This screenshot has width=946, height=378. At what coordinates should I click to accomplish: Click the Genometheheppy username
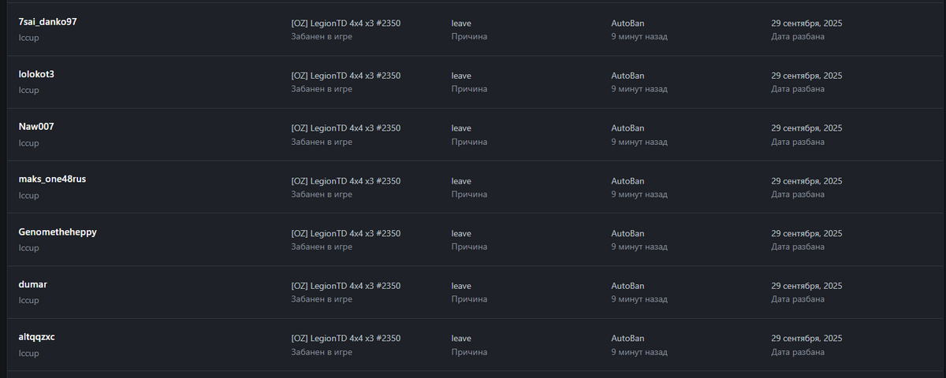[x=57, y=233]
